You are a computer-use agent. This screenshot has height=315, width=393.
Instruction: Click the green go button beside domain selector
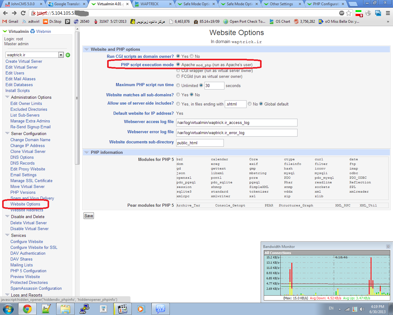[68, 55]
